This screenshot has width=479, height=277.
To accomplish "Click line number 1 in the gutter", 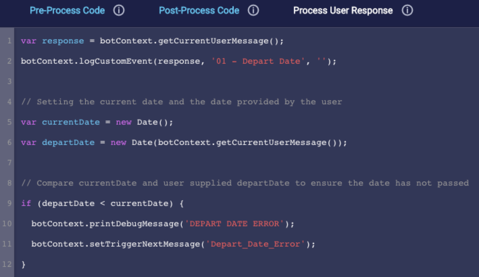I will pyautogui.click(x=9, y=41).
